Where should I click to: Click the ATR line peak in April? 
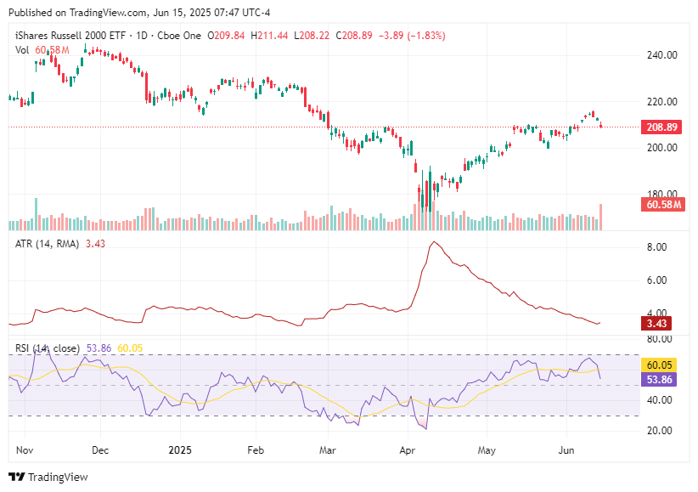point(434,242)
